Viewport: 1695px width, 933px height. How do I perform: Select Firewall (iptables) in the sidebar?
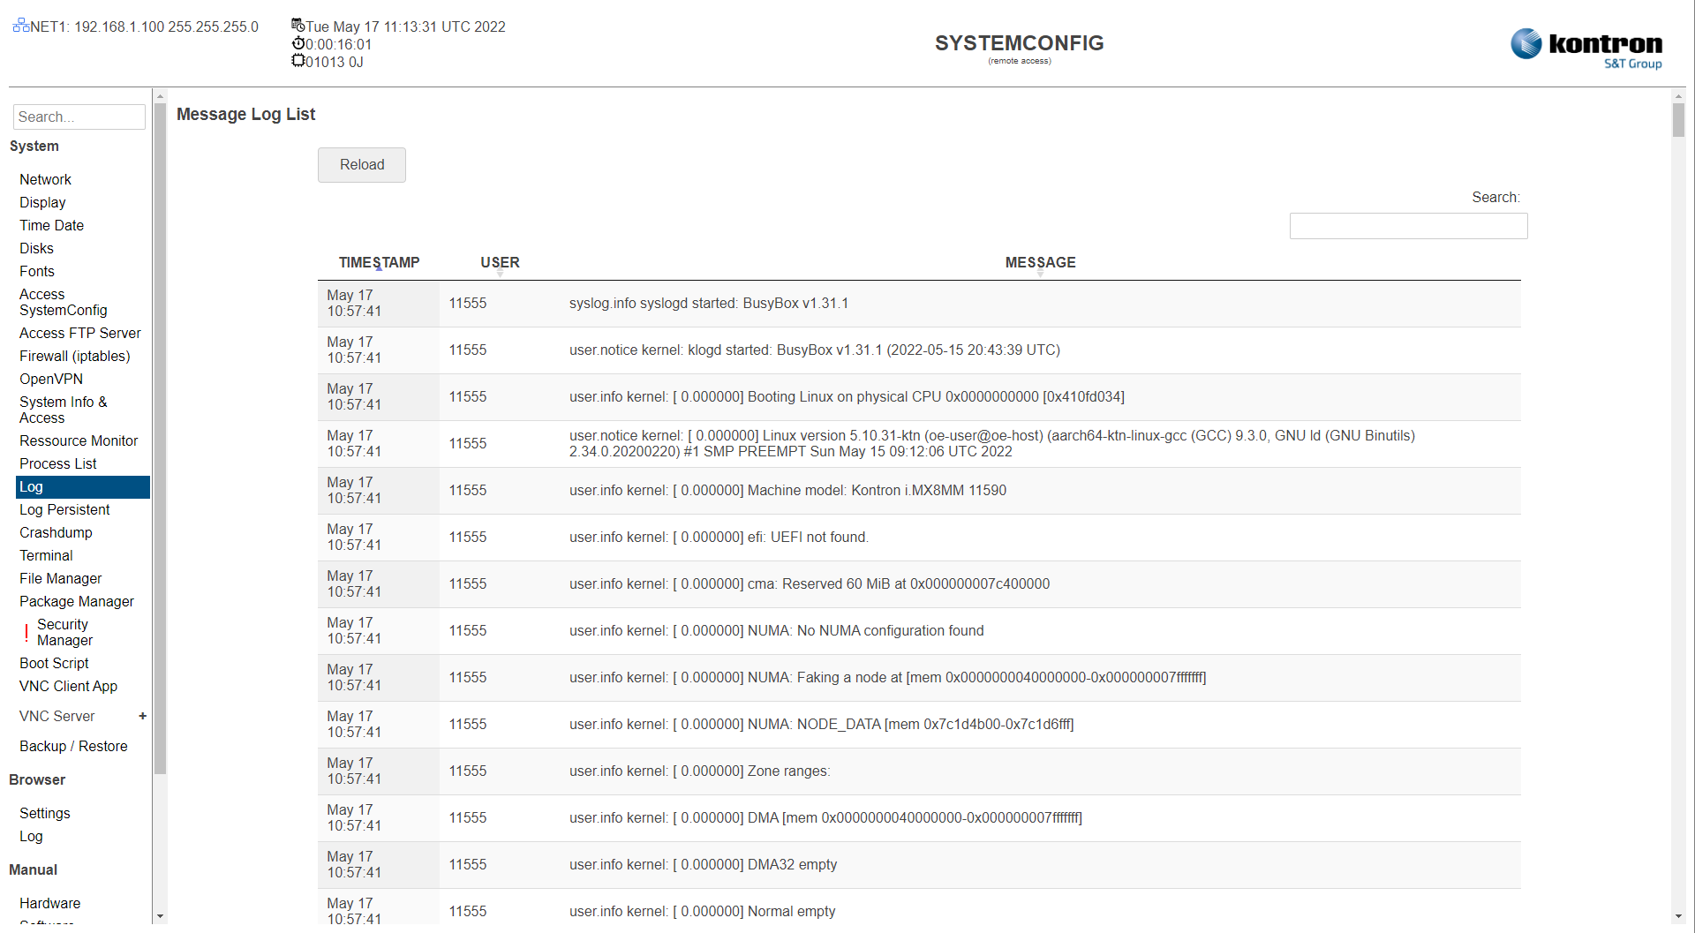coord(75,356)
